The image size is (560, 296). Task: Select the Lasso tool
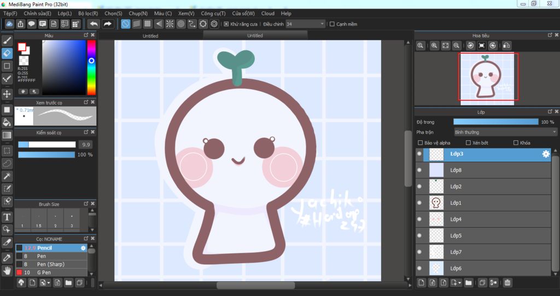pyautogui.click(x=7, y=163)
